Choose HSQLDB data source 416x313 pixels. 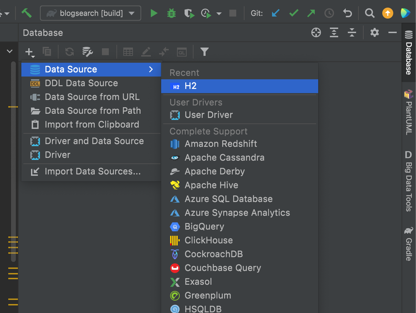[x=240, y=309]
